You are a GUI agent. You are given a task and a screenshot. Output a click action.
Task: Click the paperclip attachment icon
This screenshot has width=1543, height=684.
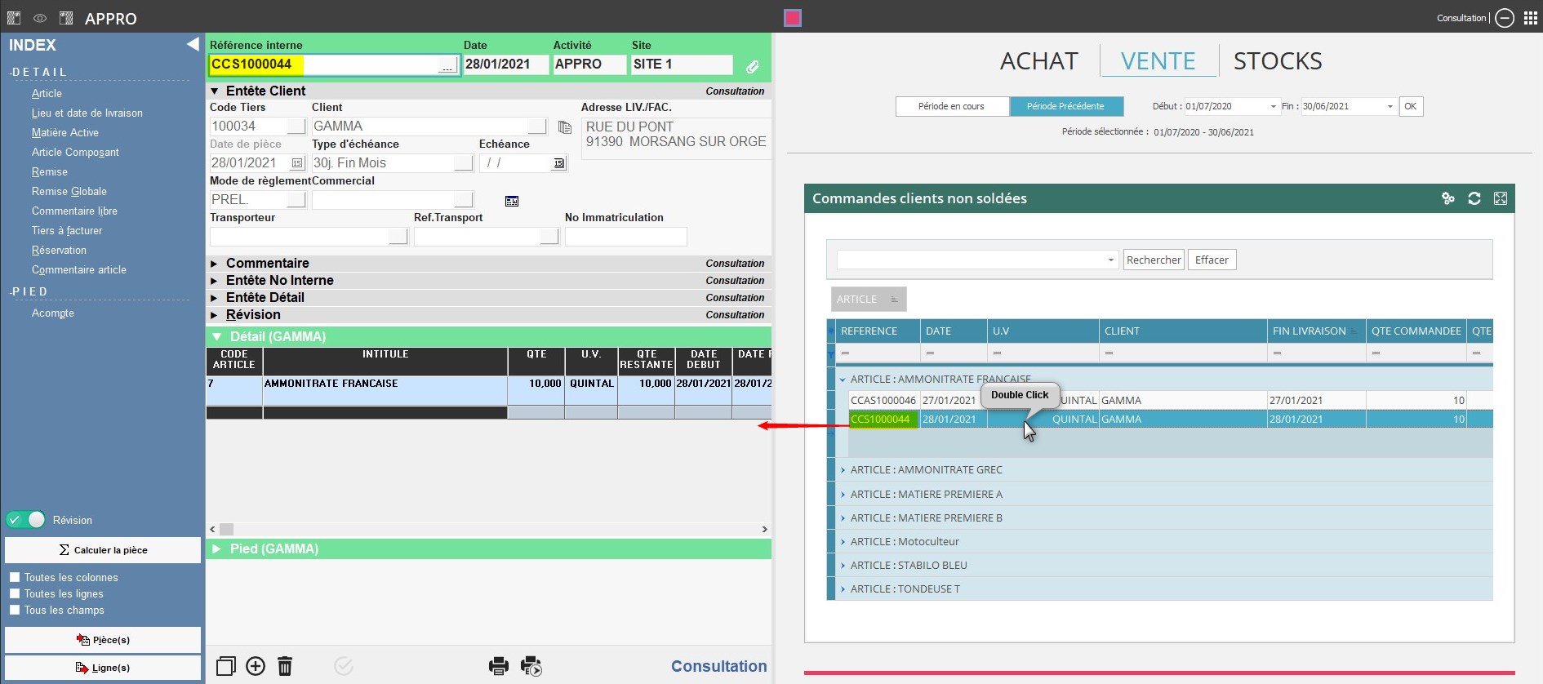point(752,66)
